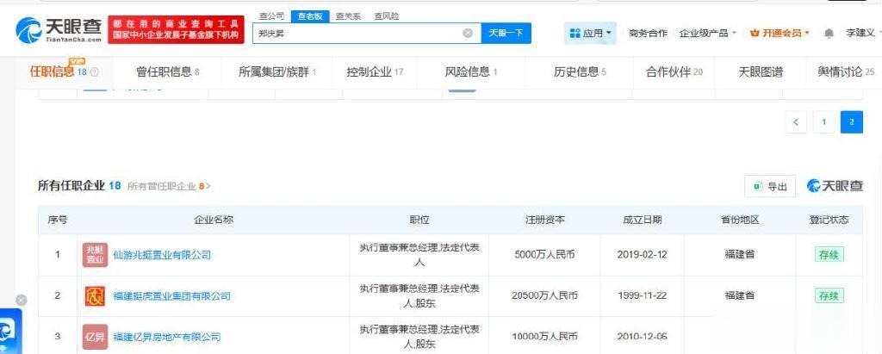Switch to the 查公司 search tab
The height and width of the screenshot is (354, 882).
click(271, 16)
